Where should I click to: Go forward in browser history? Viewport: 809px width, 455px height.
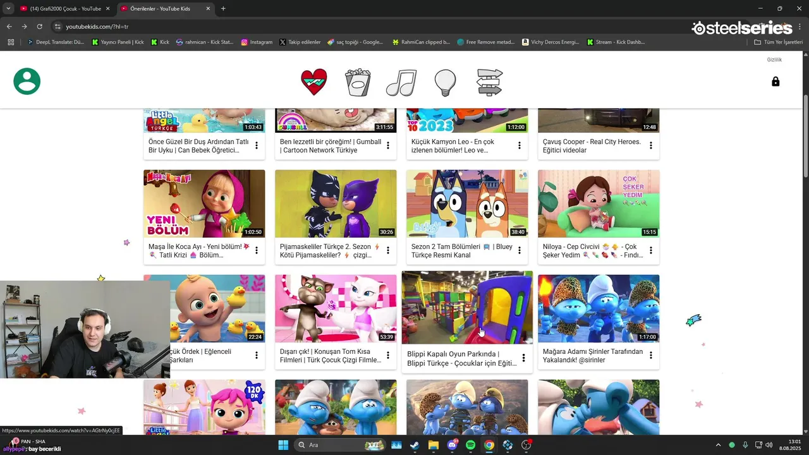pos(24,27)
